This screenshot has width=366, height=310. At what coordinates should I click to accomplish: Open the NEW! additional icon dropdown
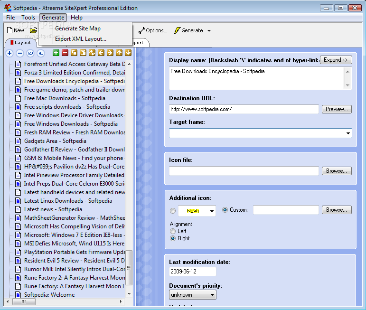tap(212, 211)
